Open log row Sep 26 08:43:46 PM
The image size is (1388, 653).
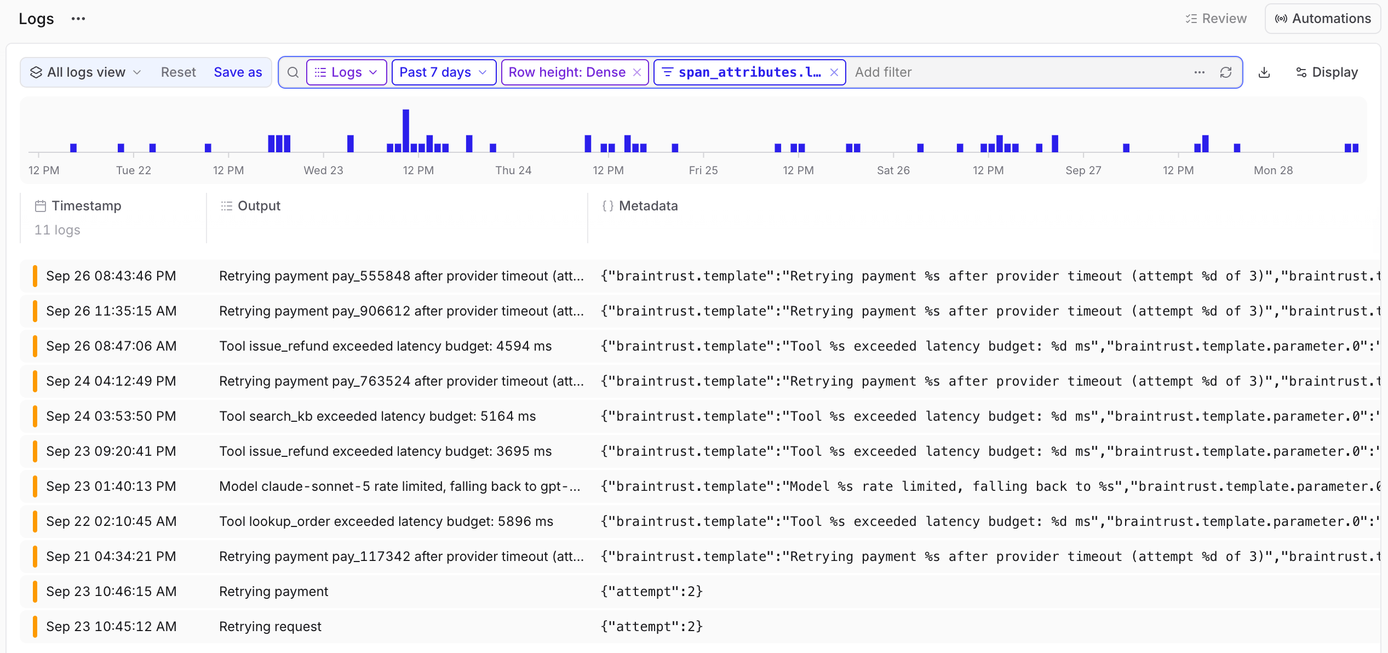tap(700, 276)
